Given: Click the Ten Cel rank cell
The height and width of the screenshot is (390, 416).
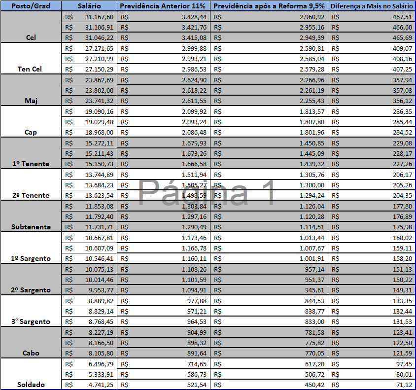Looking at the screenshot, I should point(31,69).
